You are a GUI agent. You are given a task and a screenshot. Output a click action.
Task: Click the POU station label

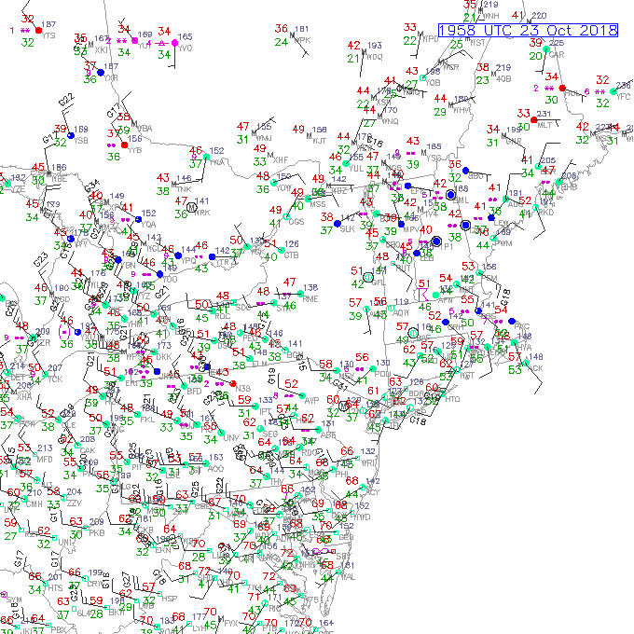click(382, 374)
